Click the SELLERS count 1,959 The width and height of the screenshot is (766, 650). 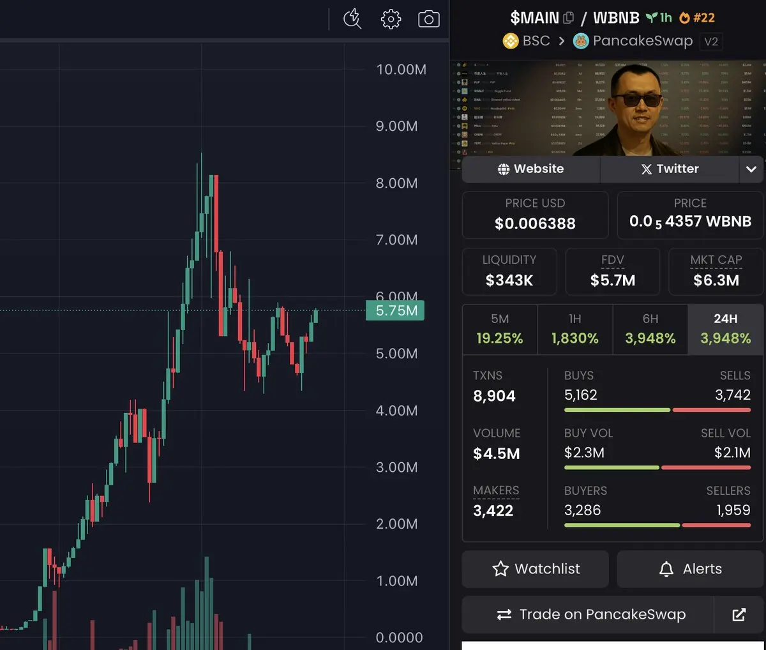coord(733,510)
